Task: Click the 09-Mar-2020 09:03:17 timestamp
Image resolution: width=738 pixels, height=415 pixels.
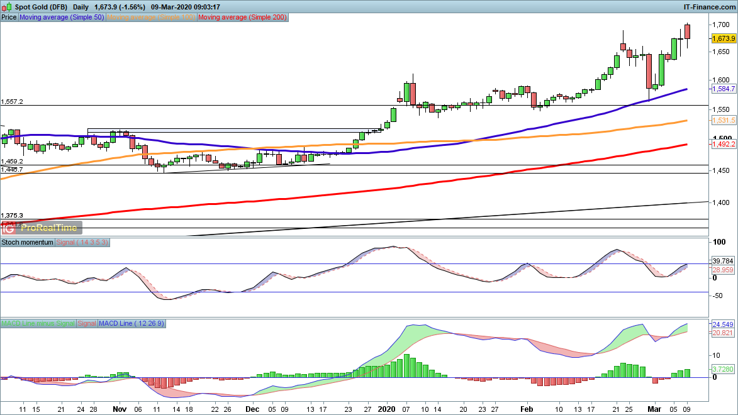Action: (x=186, y=7)
